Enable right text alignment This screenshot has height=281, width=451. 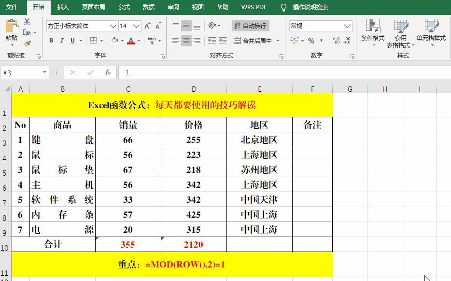[x=197, y=41]
